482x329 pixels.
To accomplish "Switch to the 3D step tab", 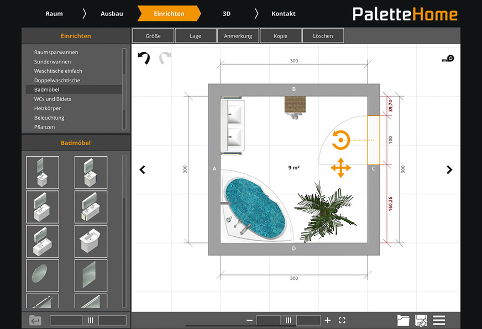I will [227, 13].
